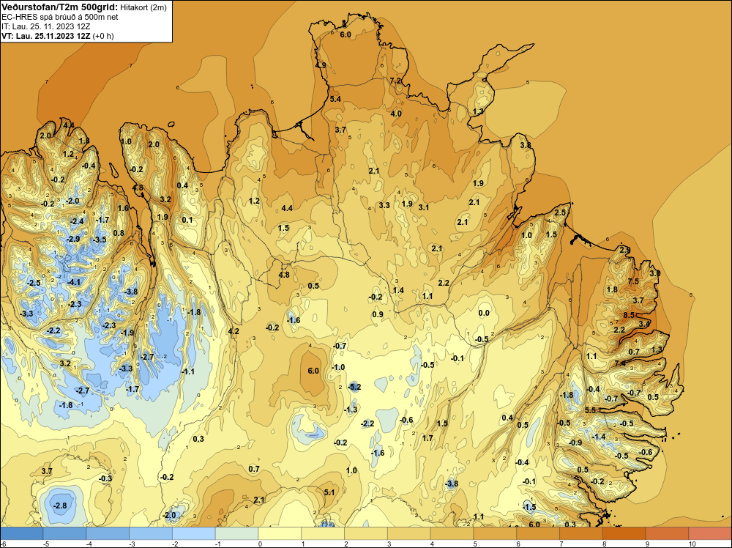Image resolution: width=732 pixels, height=548 pixels.
Task: Click the -1.4 temperature value
Action: coord(599,437)
